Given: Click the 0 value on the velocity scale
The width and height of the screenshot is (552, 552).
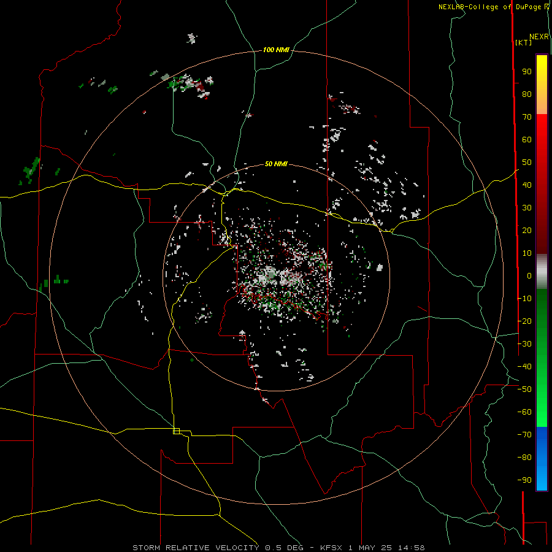Looking at the screenshot, I should coord(529,276).
